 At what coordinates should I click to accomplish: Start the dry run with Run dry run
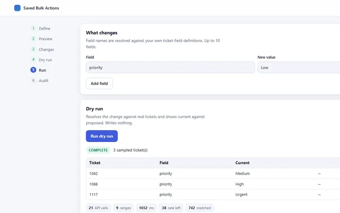point(102,136)
